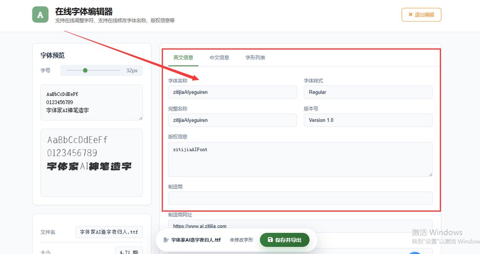
Task: Click the 版权信息 copyright textarea
Action: pyautogui.click(x=300, y=159)
